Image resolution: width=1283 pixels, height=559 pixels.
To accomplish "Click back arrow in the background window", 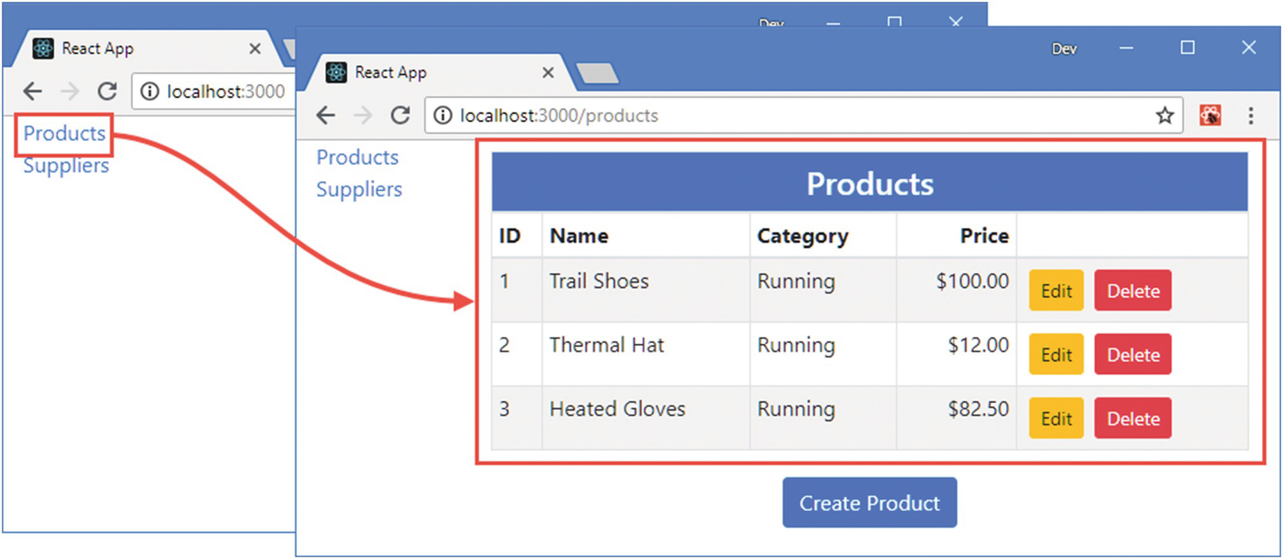I will pyautogui.click(x=32, y=91).
